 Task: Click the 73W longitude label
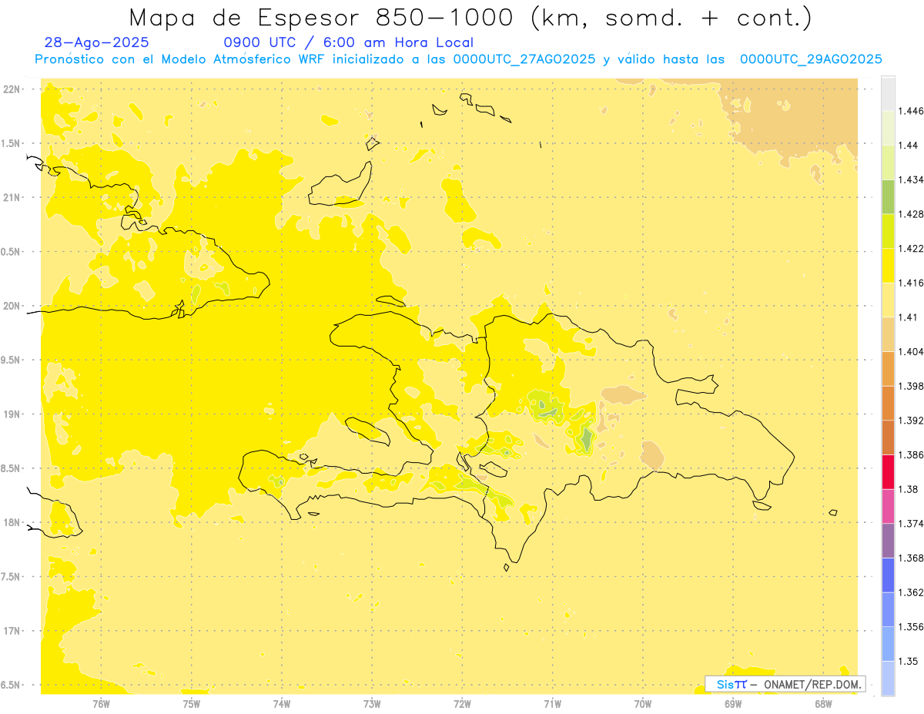pos(372,702)
